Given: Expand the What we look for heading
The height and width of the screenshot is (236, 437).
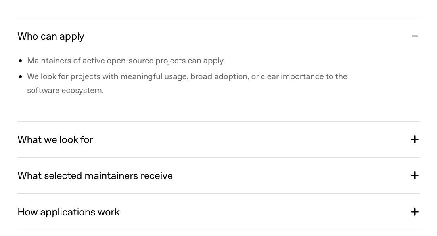Looking at the screenshot, I should [x=55, y=140].
